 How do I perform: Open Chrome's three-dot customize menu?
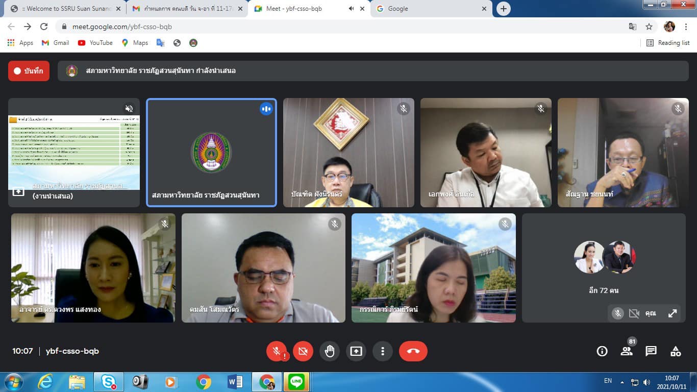tap(686, 27)
